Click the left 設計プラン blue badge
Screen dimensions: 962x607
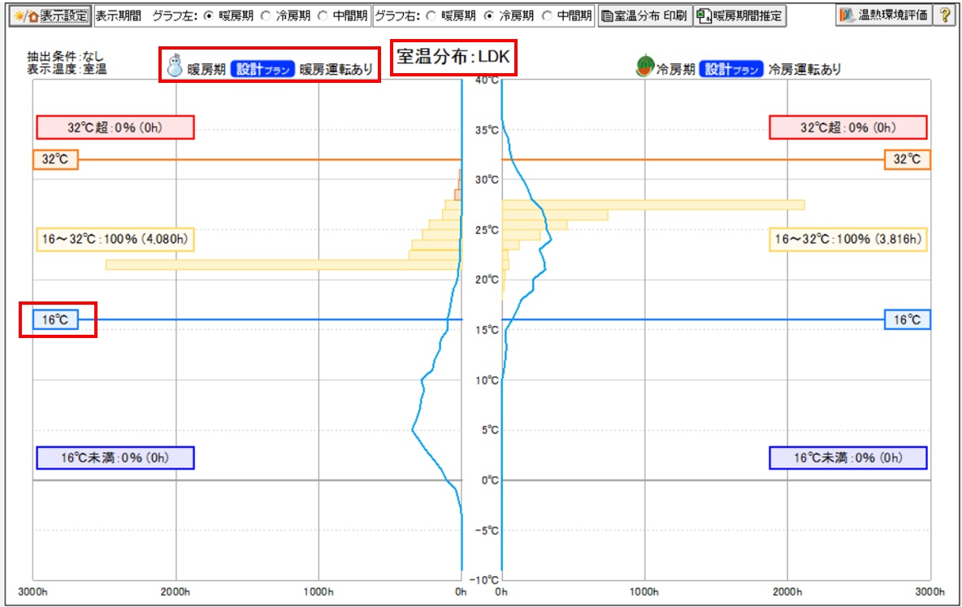[x=262, y=69]
